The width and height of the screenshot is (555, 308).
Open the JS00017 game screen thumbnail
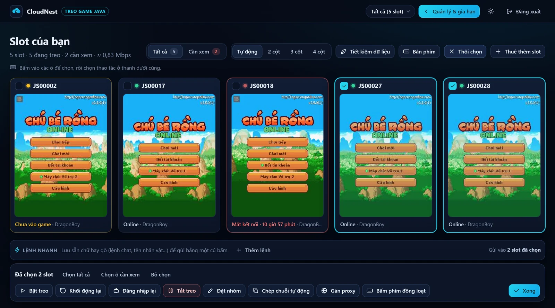pos(169,155)
